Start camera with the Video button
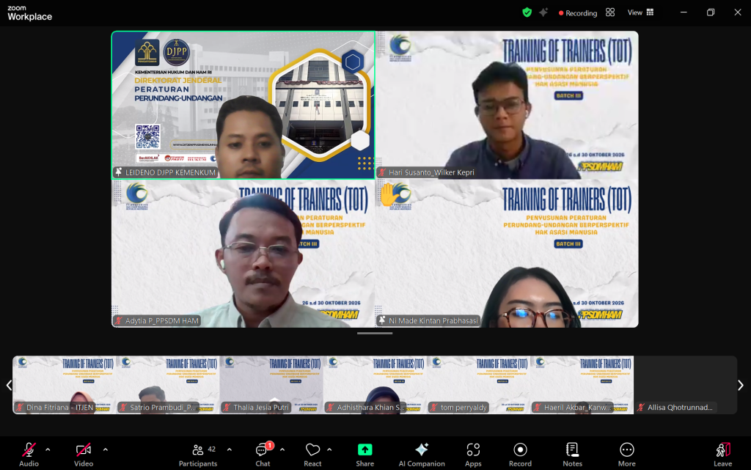Viewport: 751px width, 470px height. click(84, 454)
